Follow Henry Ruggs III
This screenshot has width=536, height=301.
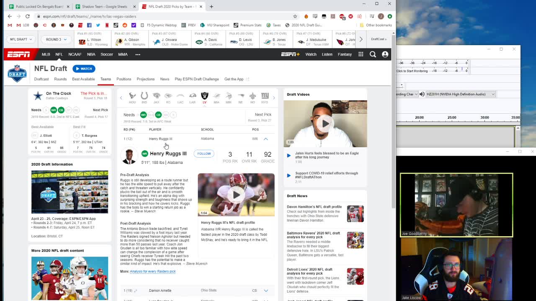click(x=204, y=153)
